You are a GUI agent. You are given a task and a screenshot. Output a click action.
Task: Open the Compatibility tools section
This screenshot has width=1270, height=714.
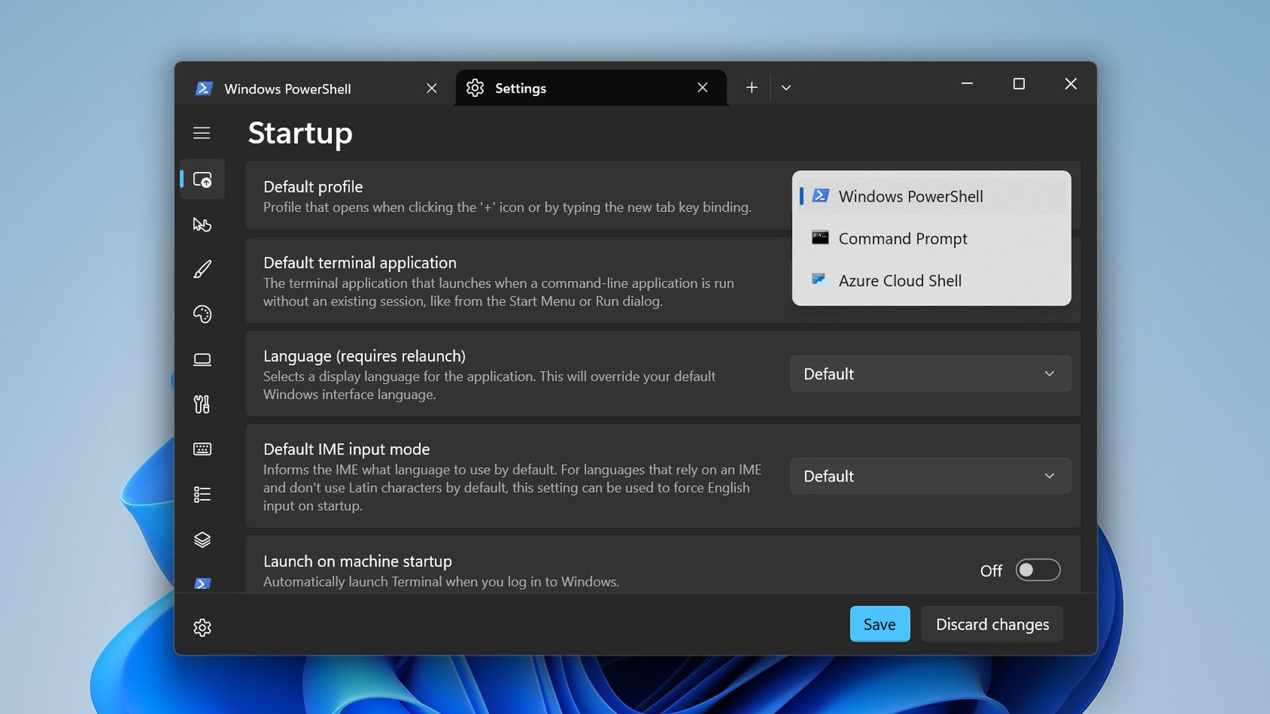(x=202, y=404)
